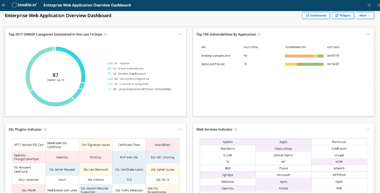Show info for OWASP Categories widget
380x193 pixels.
(x=106, y=34)
